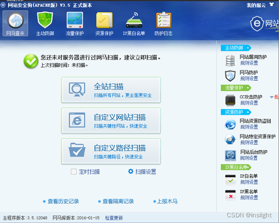
Task: Expand the IP黑白名单 sidebar header
Action: [236, 167]
